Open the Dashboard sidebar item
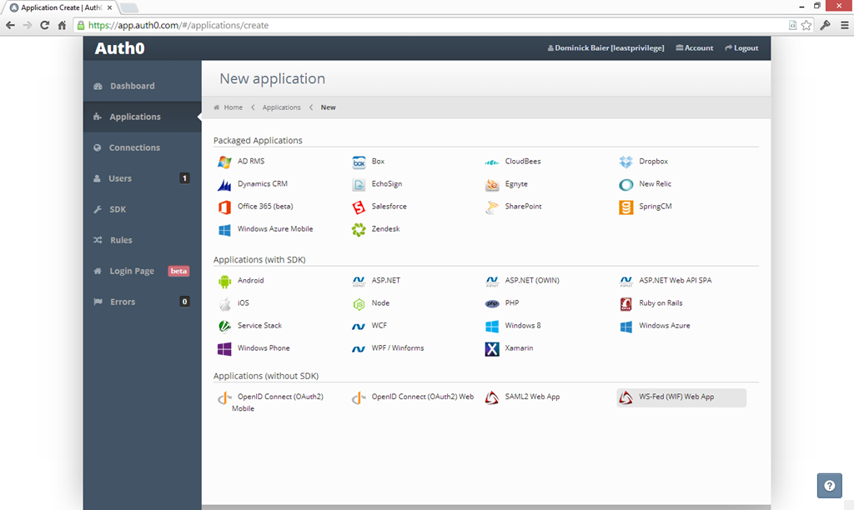 point(132,86)
